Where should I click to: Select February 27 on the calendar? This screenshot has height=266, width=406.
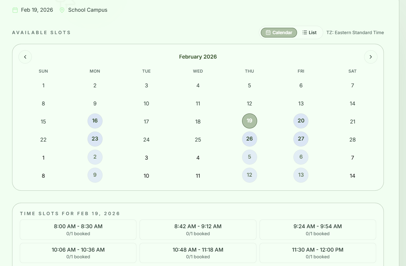[x=301, y=139]
